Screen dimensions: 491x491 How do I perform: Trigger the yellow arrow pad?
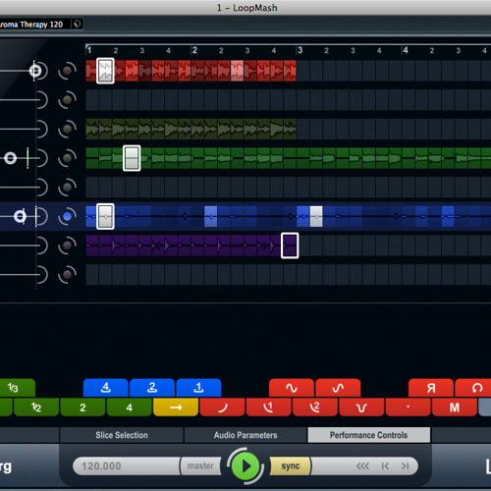tap(176, 408)
